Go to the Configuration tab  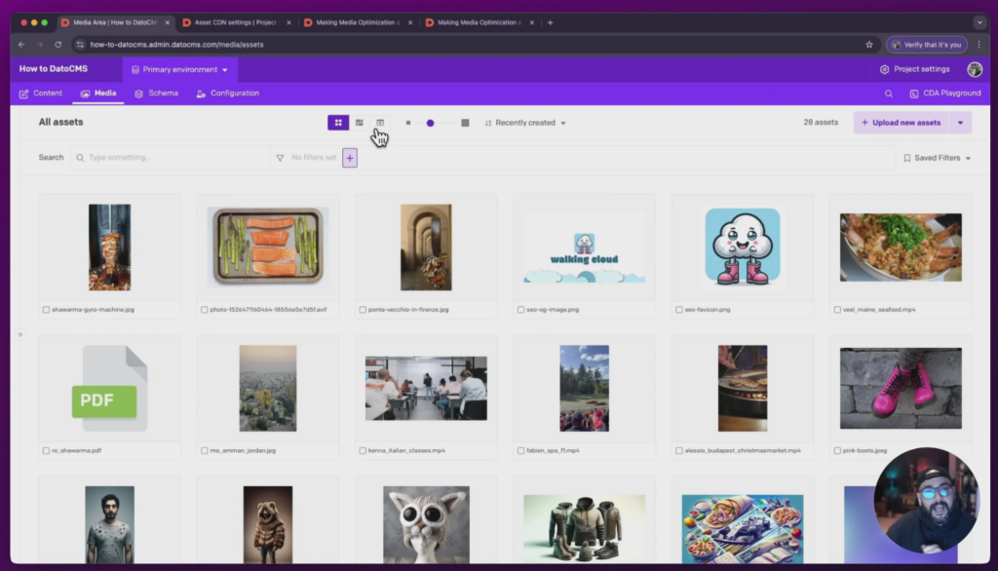click(227, 94)
